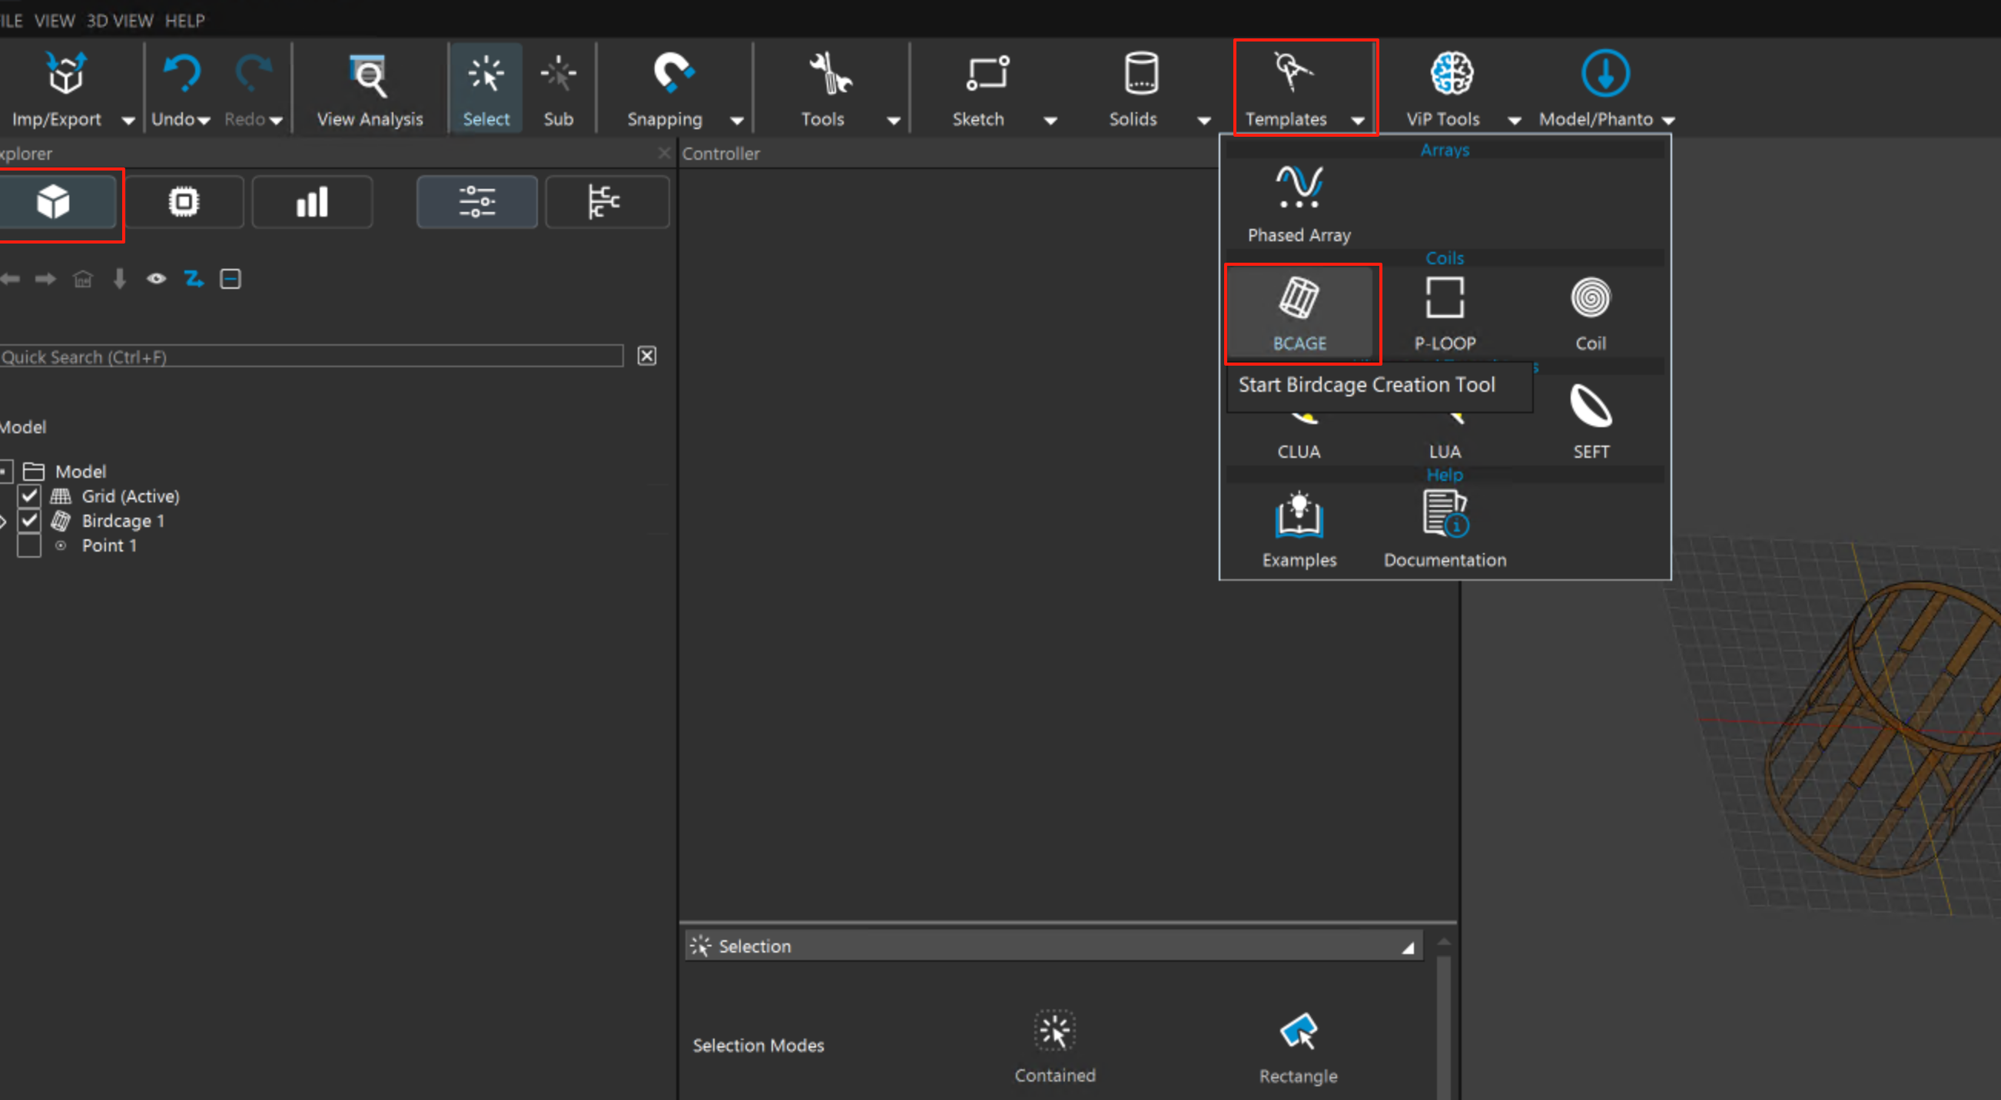
Task: Uncheck the Grid (Active) checkbox
Action: [x=29, y=496]
